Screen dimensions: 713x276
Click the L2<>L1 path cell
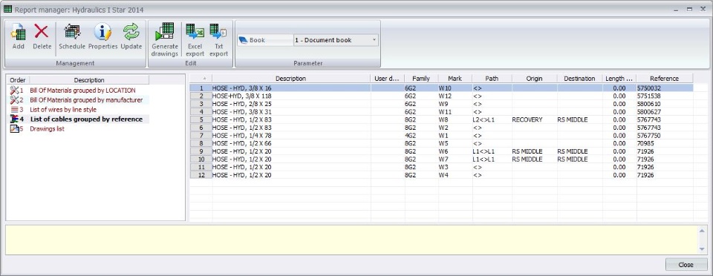point(492,120)
